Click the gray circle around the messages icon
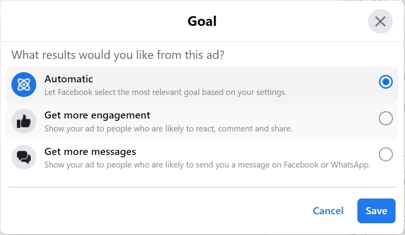Viewport: 405px width, 235px height. click(x=24, y=157)
